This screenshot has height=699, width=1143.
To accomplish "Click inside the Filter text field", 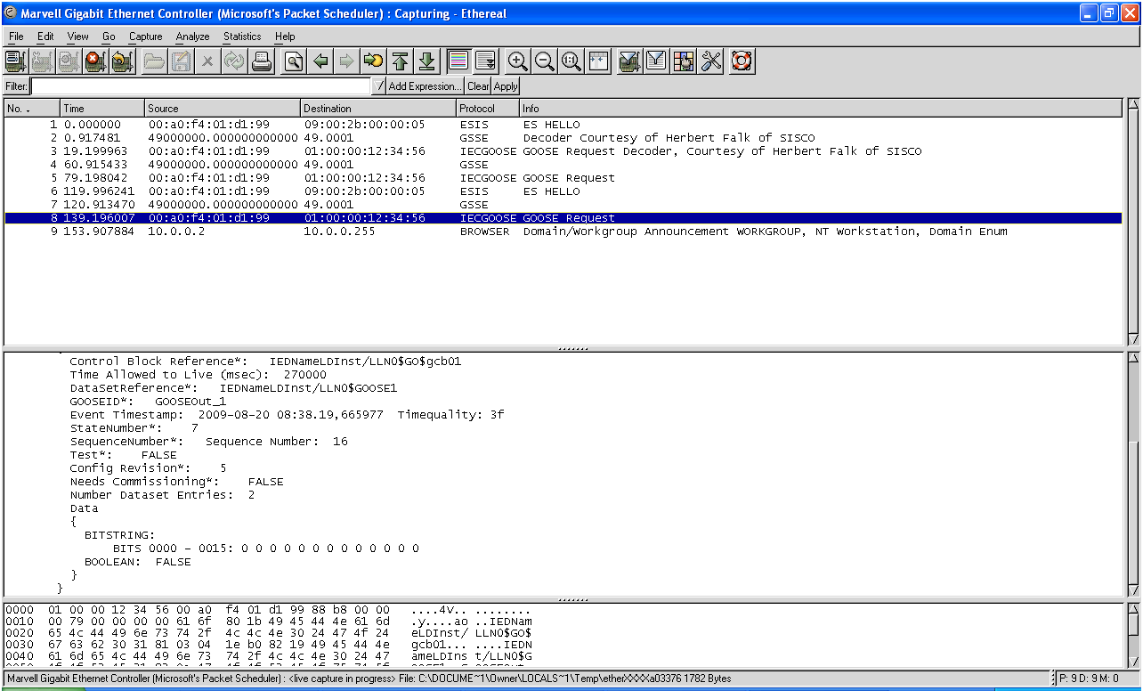I will [200, 86].
